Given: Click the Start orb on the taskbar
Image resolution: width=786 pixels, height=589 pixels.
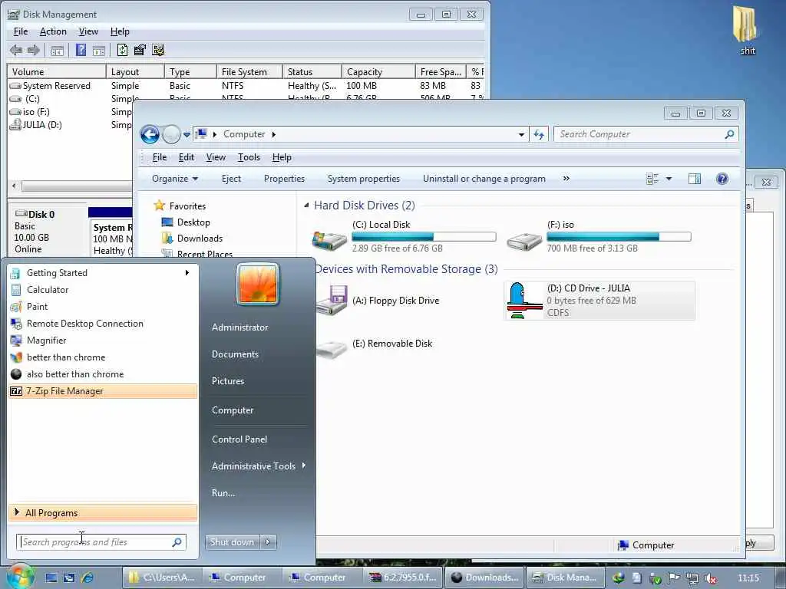Looking at the screenshot, I should (x=20, y=577).
